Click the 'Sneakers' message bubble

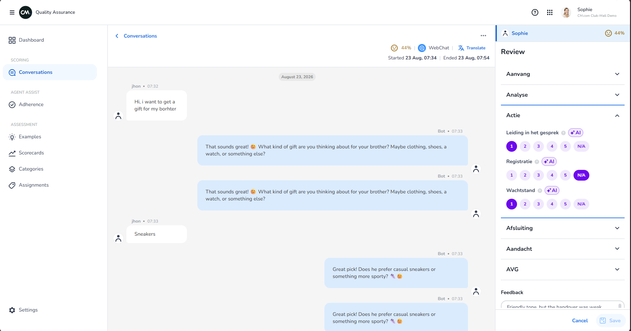click(157, 234)
